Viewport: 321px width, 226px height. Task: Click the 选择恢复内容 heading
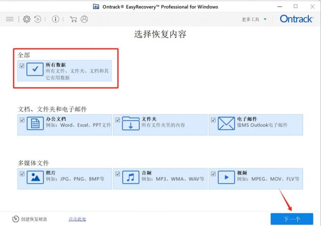160,34
